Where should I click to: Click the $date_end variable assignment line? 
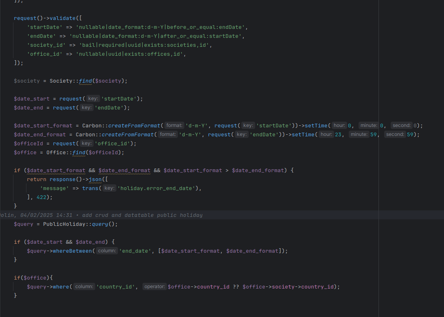(72, 108)
